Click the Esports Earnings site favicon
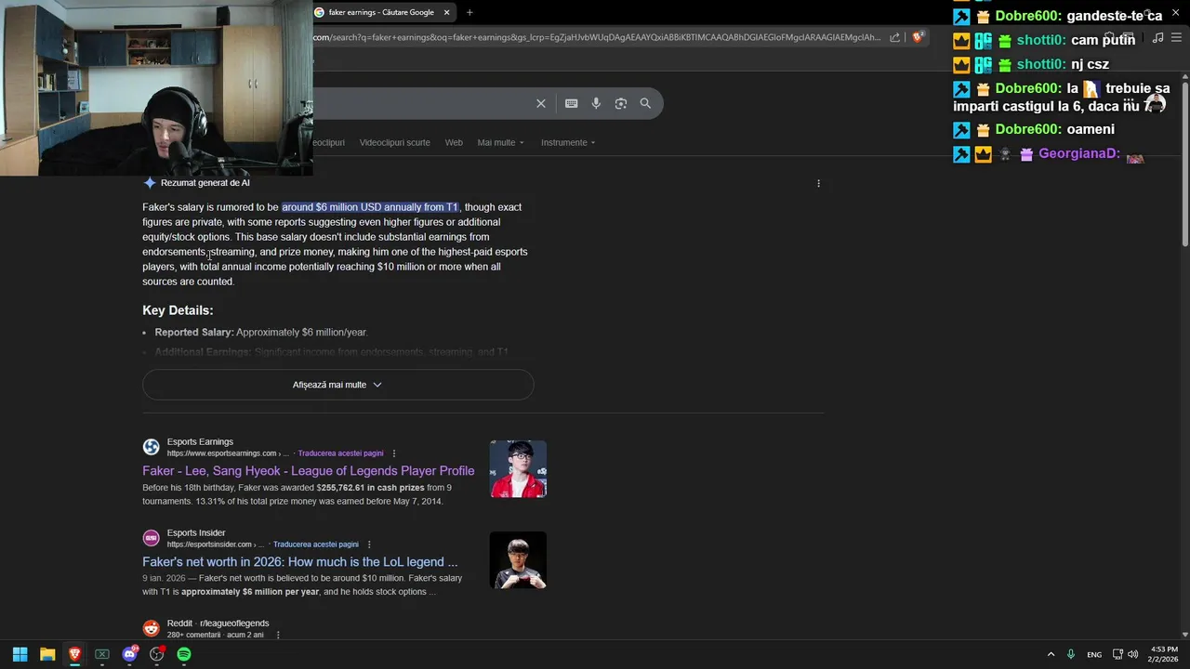Image resolution: width=1190 pixels, height=669 pixels. 151,447
